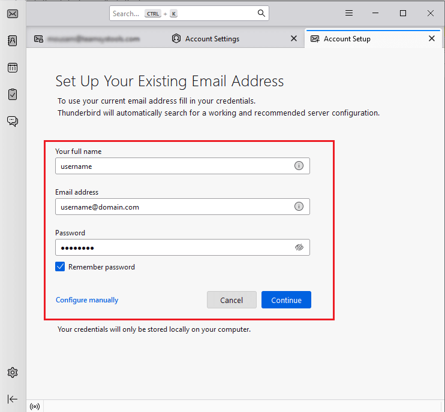
Task: Uncheck Remember password checkbox
Action: [60, 266]
